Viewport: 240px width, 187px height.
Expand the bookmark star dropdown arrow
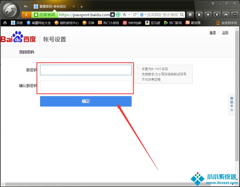129,15
